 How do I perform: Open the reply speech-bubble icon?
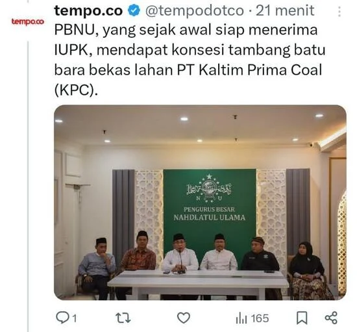click(x=62, y=318)
